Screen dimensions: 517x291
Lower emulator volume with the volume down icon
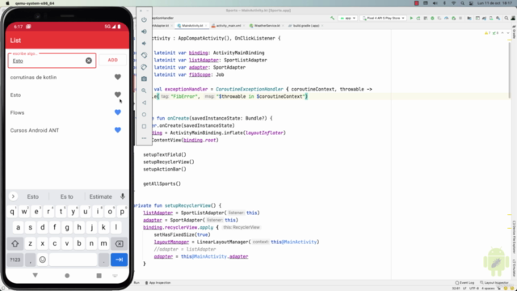click(x=144, y=44)
